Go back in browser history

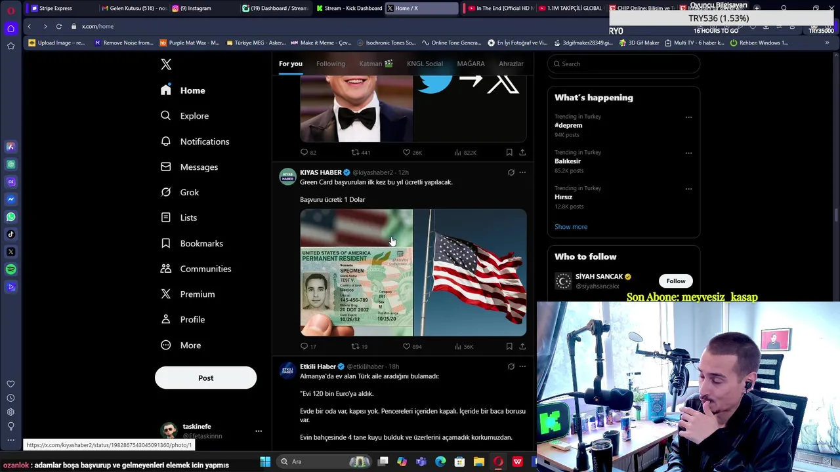[29, 26]
